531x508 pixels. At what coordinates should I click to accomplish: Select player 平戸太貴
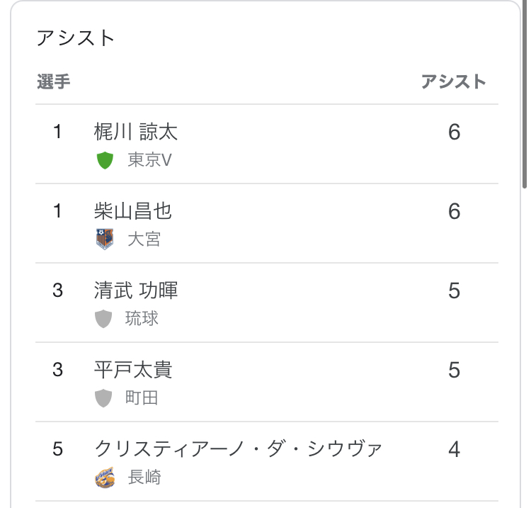pyautogui.click(x=132, y=370)
